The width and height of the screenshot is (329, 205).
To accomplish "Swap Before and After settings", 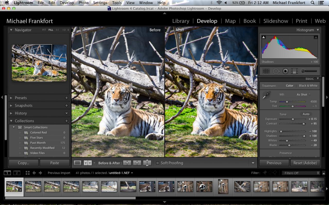I will point(147,163).
